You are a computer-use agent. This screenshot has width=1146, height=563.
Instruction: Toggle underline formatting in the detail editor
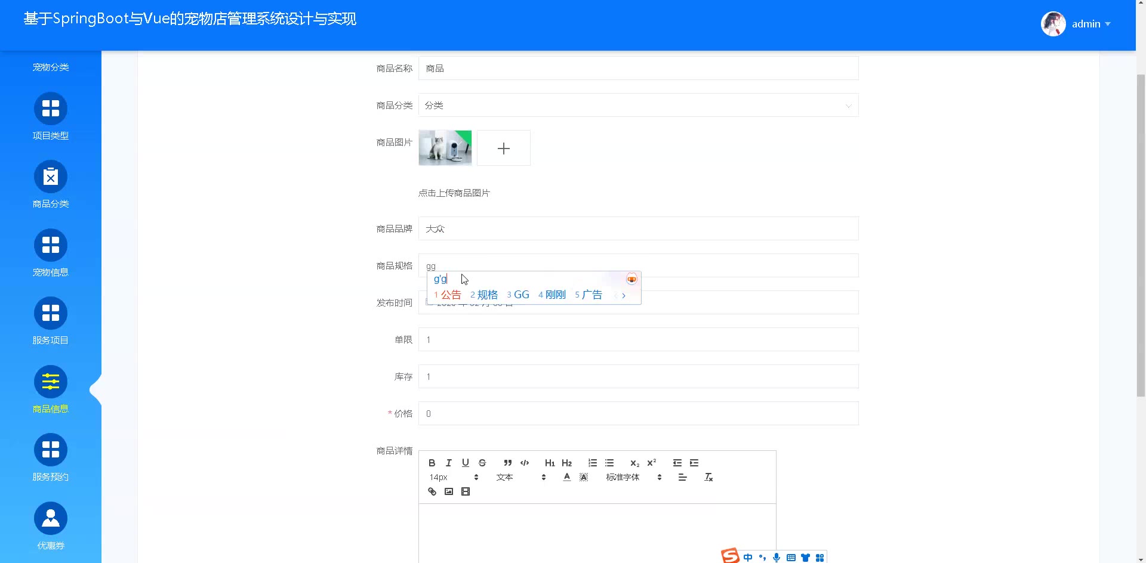tap(466, 463)
